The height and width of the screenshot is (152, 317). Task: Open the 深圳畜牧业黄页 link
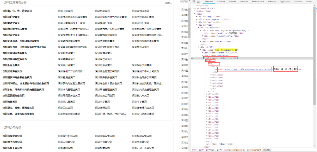141,11
